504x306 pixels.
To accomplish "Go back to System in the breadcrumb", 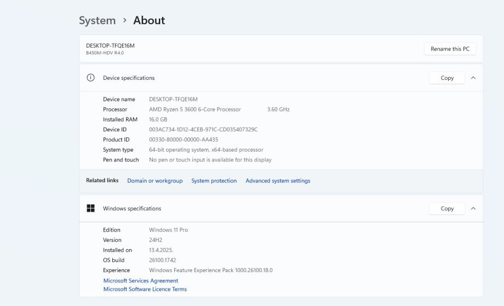I will point(97,20).
